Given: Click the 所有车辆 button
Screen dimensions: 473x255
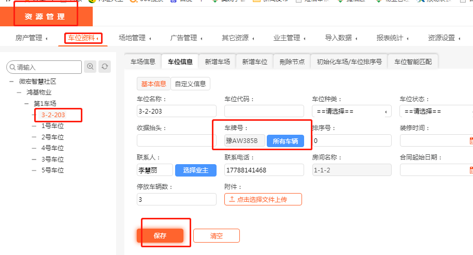Looking at the screenshot, I should [x=285, y=141].
